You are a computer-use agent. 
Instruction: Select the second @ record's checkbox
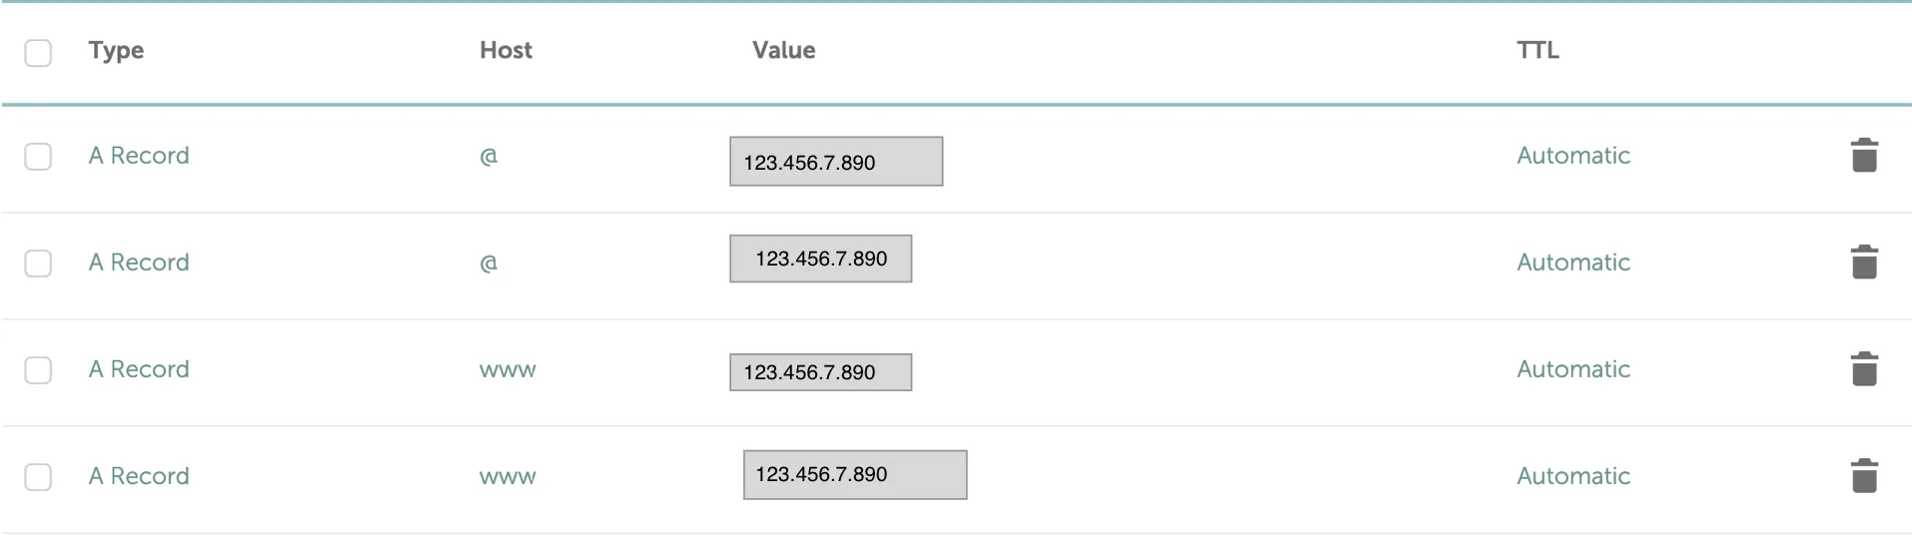(x=38, y=264)
